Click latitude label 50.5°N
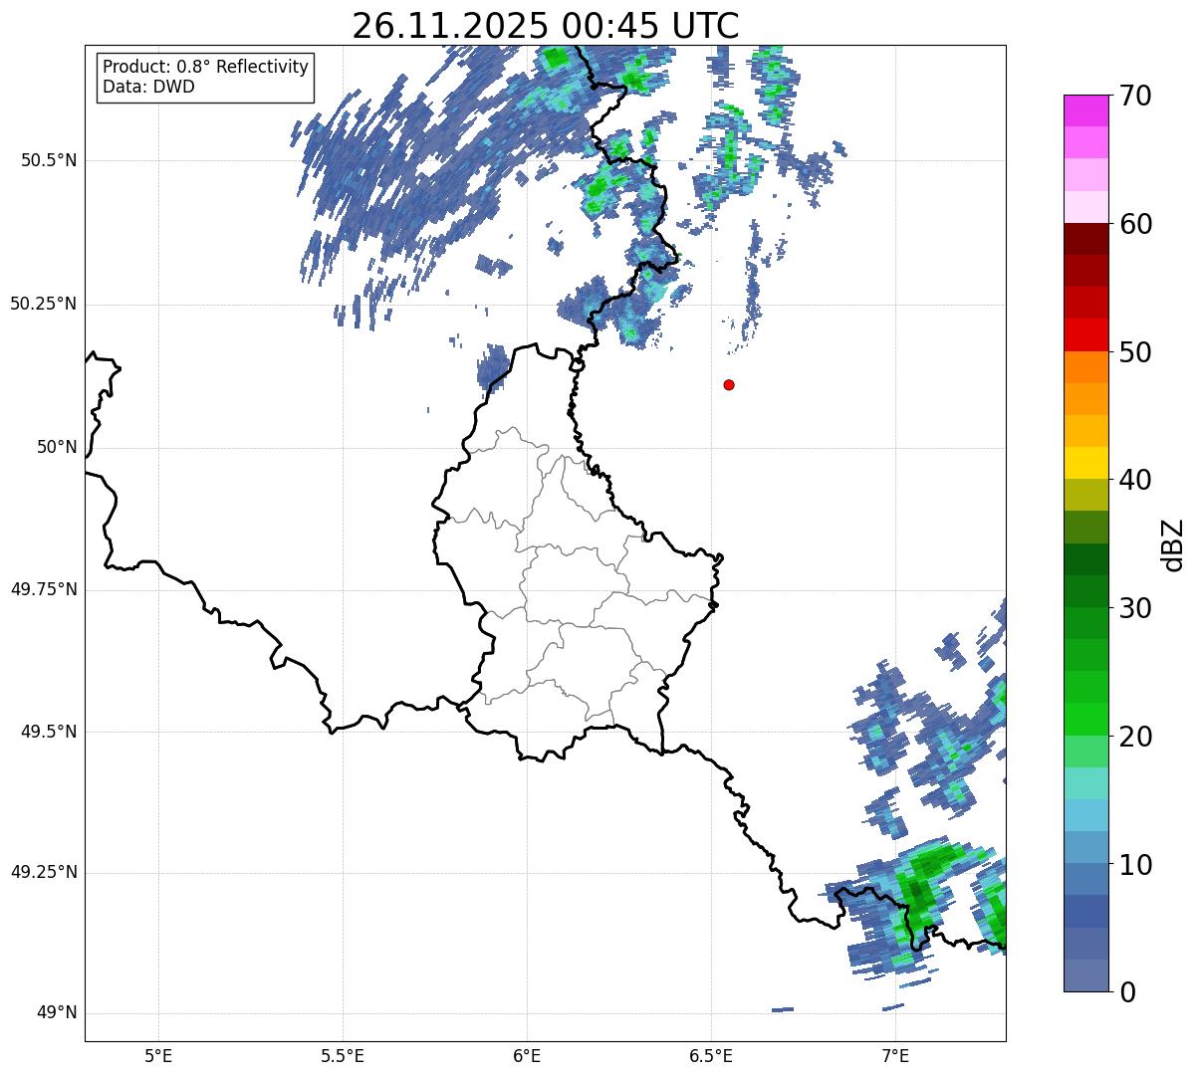Image resolution: width=1197 pixels, height=1076 pixels. pos(48,160)
